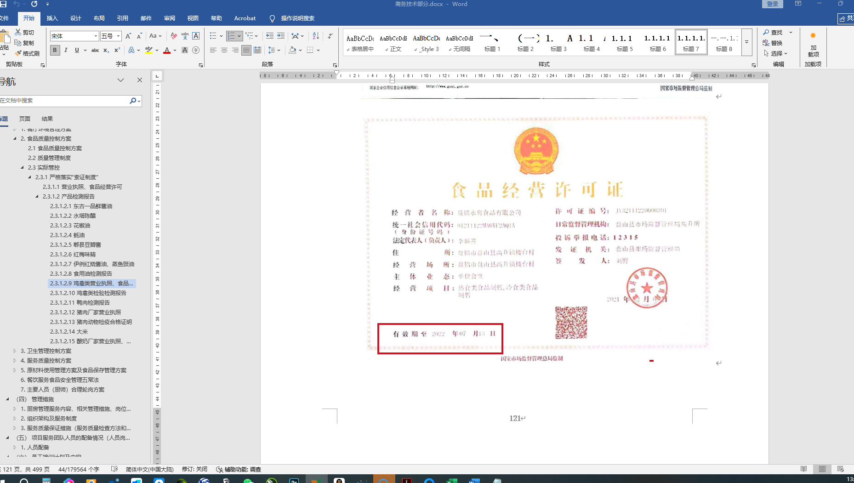Viewport: 854px width, 483px height.
Task: Toggle track changes status (修订: 关闭)
Action: (x=194, y=469)
